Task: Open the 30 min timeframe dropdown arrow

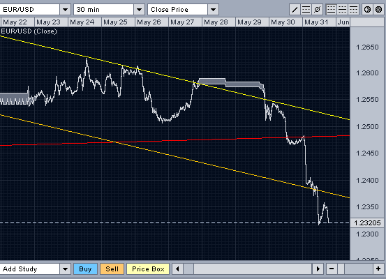Action: tap(139, 10)
